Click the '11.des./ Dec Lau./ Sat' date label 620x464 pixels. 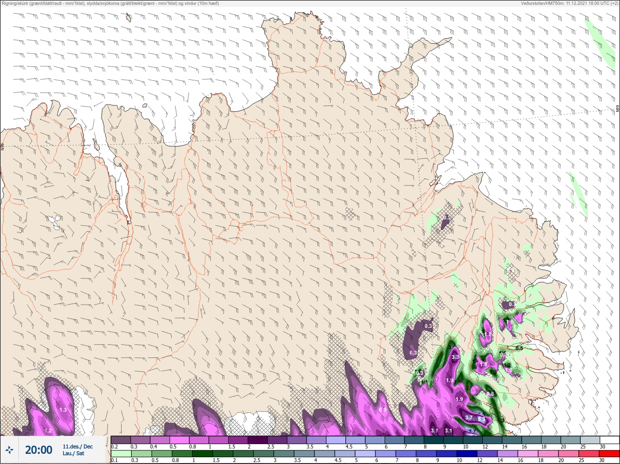77,450
